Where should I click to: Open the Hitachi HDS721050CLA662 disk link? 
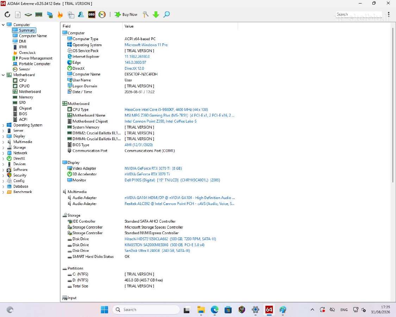(170, 239)
